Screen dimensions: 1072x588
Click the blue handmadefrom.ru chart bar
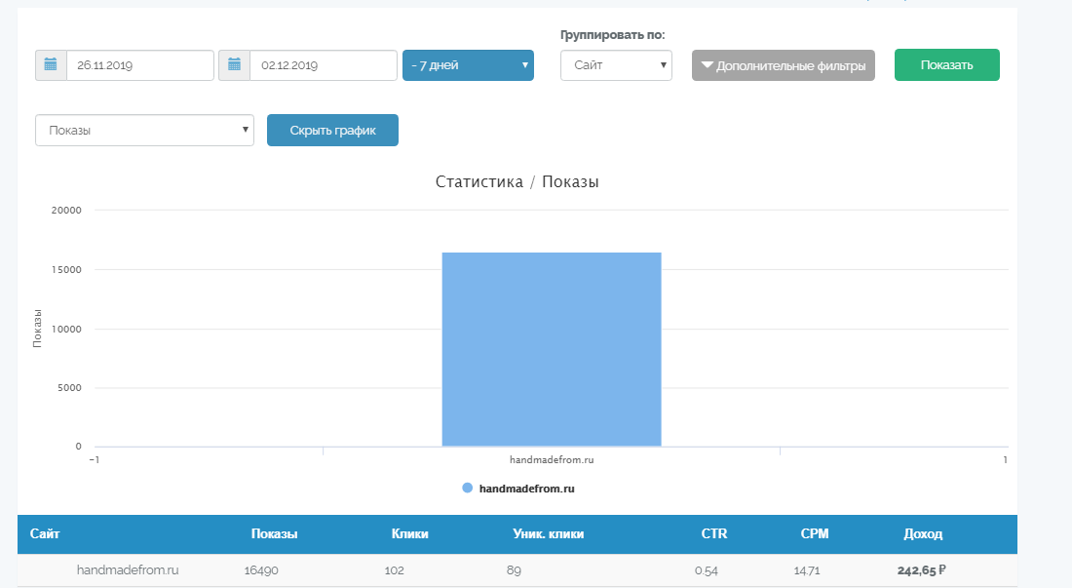point(552,349)
